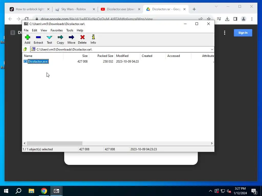Open the Edit menu
Image resolution: width=262 pixels, height=196 pixels.
click(35, 30)
